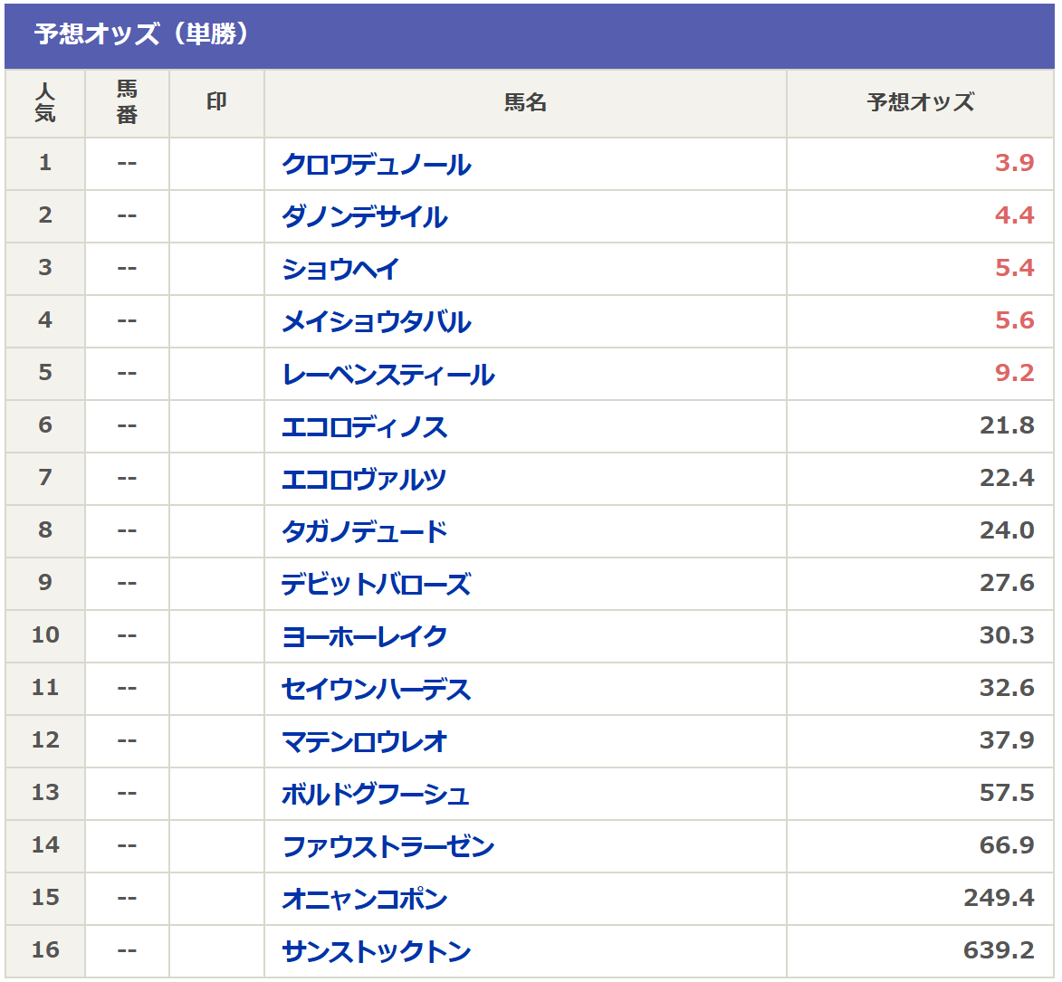Click the 馬名 column header
The image size is (1062, 982).
point(525,102)
